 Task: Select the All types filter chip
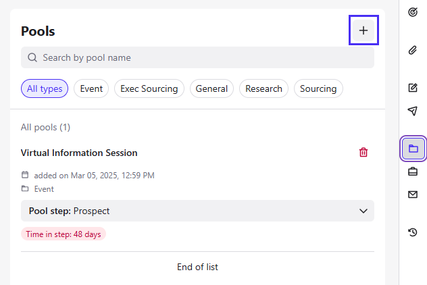click(45, 88)
